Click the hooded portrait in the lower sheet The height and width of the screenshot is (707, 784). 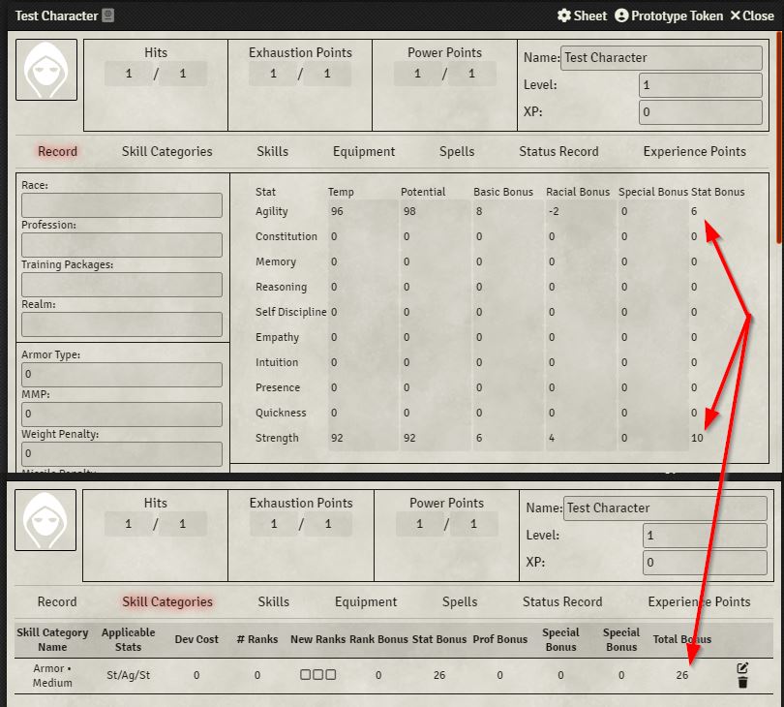(46, 520)
